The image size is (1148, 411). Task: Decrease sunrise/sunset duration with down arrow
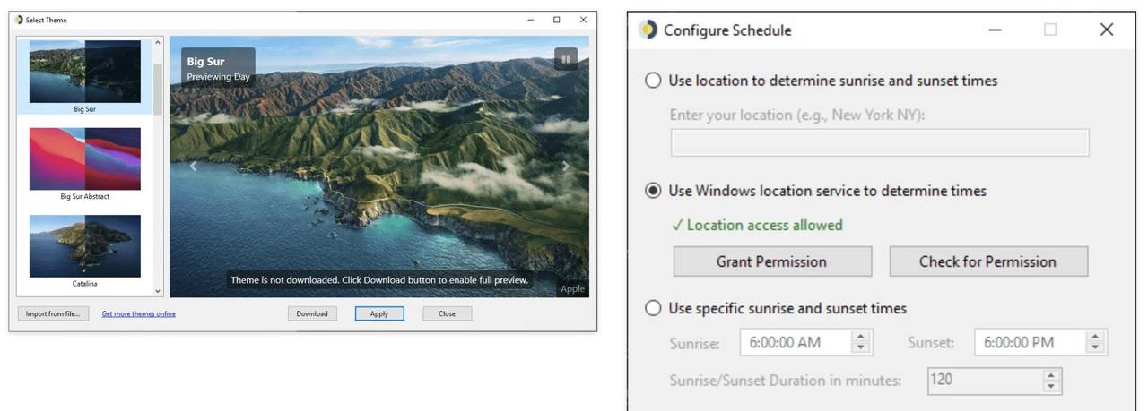pos(1051,386)
